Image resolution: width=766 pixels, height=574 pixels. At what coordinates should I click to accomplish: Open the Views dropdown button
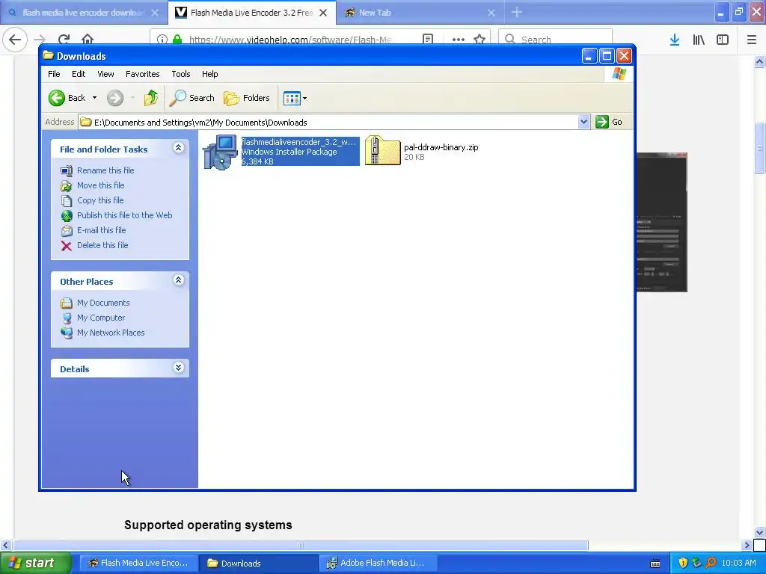coord(295,98)
